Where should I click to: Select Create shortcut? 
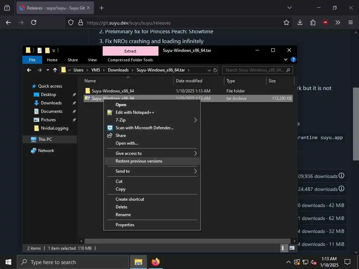tap(152, 199)
